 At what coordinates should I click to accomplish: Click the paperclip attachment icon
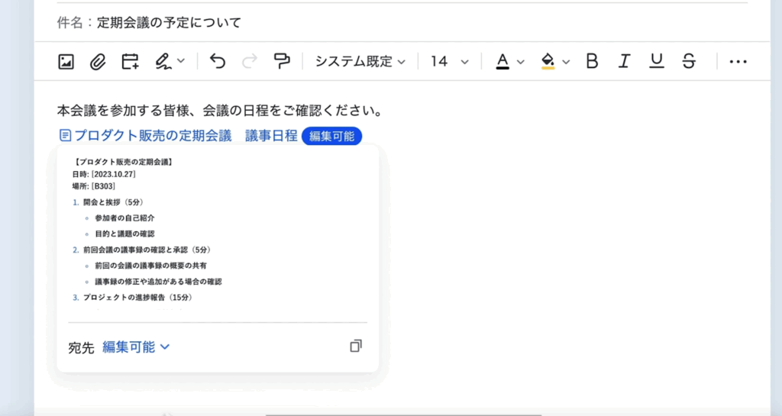[x=98, y=62]
